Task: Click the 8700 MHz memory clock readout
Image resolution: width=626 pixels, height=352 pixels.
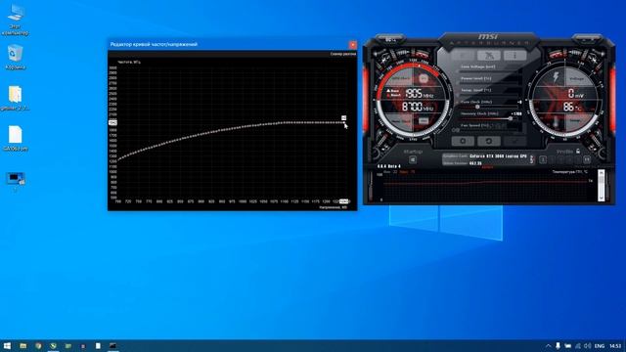Action: (418, 107)
